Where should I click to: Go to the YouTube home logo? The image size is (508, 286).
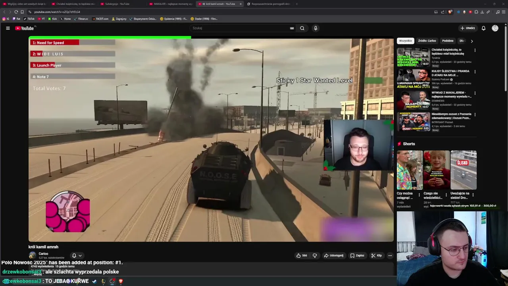[25, 28]
